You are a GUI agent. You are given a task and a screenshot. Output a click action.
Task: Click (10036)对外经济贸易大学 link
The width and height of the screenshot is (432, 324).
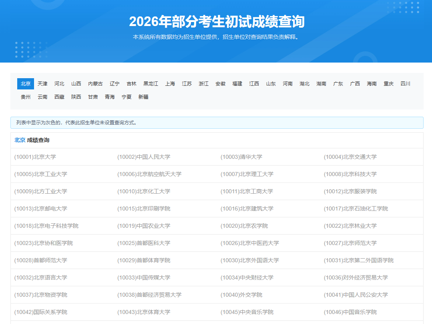(x=356, y=277)
